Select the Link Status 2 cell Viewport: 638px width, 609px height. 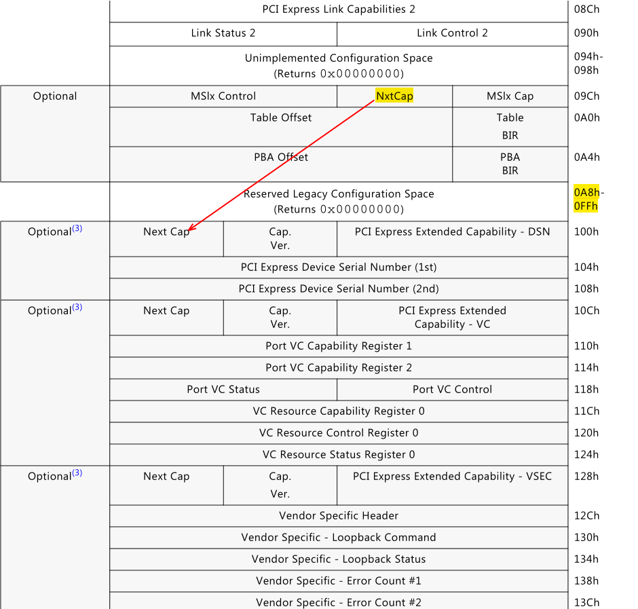[x=223, y=33]
